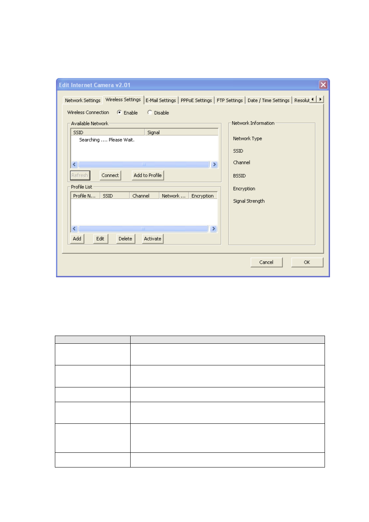Click left arrow of Available Network scrollbar
This screenshot has width=369, height=522.
click(75, 165)
